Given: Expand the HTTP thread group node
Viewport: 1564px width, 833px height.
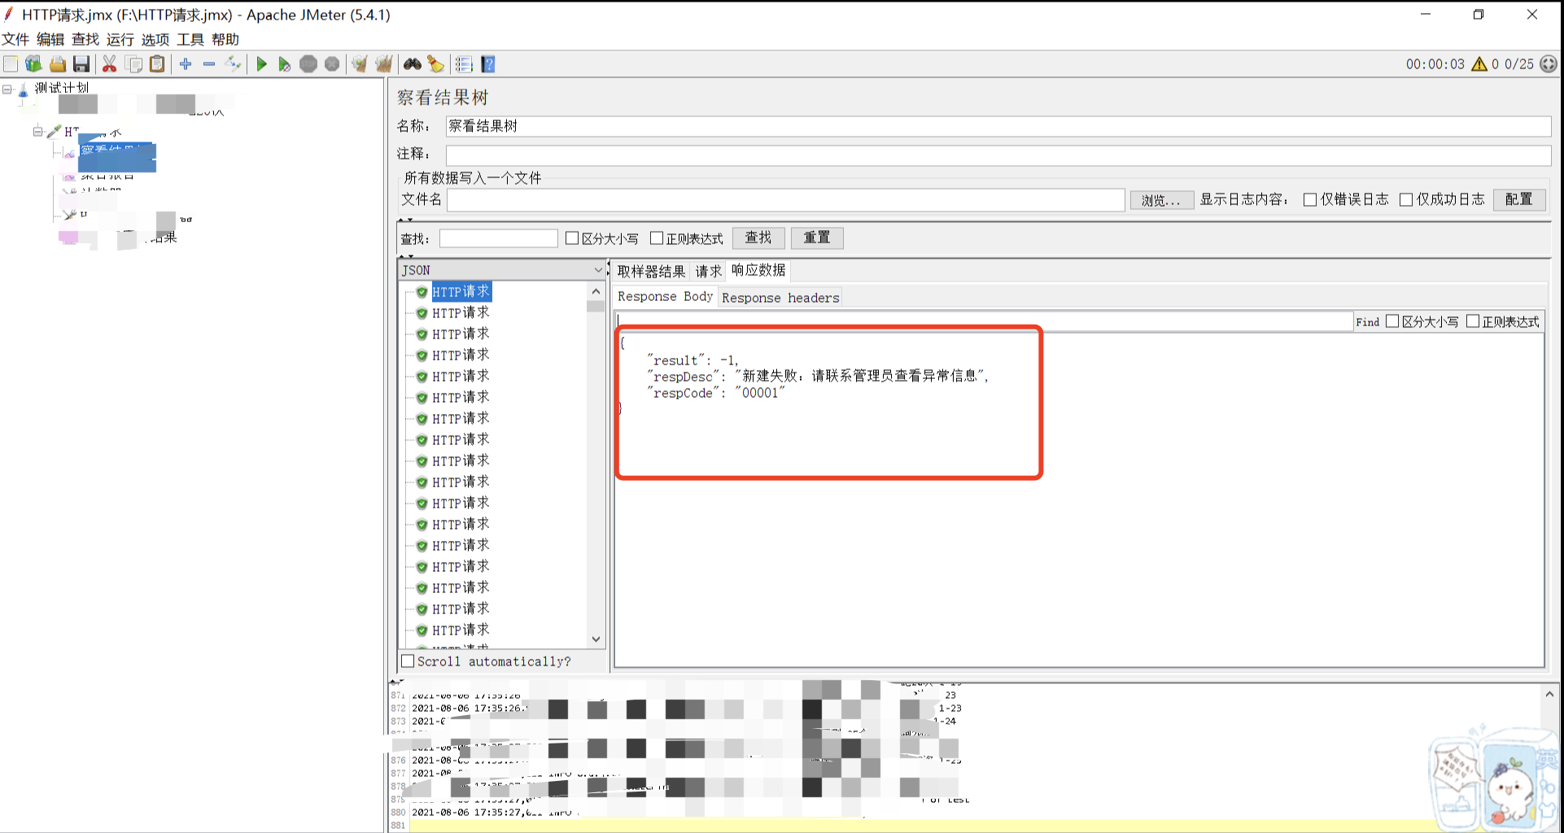Looking at the screenshot, I should click(38, 131).
